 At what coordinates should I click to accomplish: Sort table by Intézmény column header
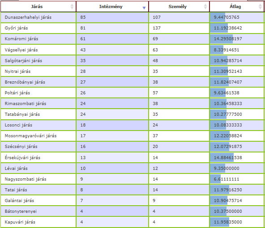tap(111, 7)
